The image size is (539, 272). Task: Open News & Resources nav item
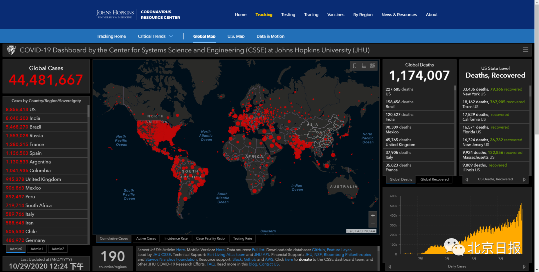tap(399, 15)
